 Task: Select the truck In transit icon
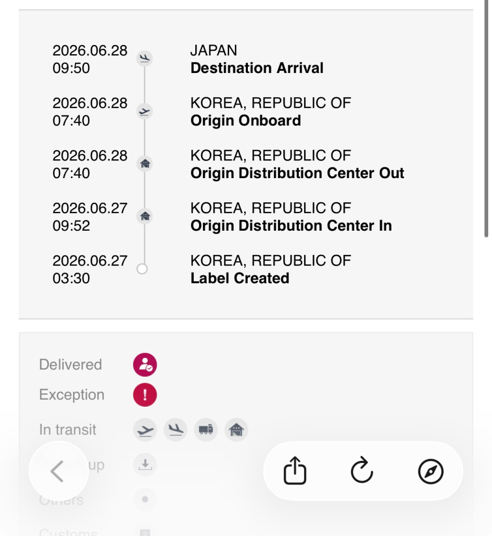206,430
